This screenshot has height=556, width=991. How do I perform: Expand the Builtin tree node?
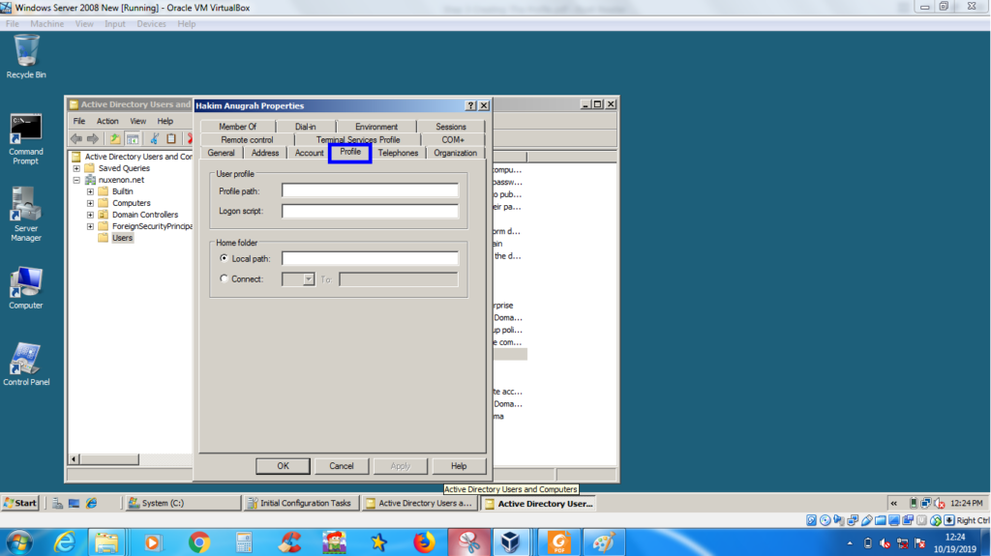pyautogui.click(x=90, y=191)
